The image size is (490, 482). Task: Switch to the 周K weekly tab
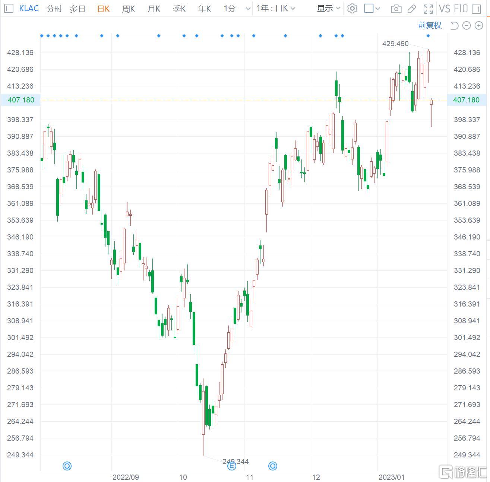click(128, 9)
